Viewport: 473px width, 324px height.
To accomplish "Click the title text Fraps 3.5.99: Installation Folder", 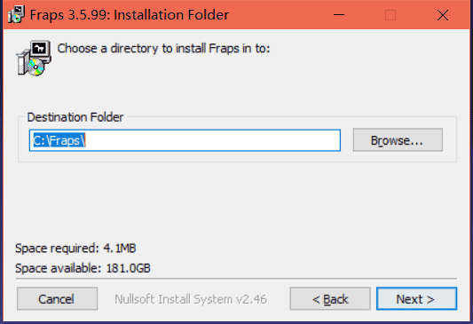I will coord(130,15).
